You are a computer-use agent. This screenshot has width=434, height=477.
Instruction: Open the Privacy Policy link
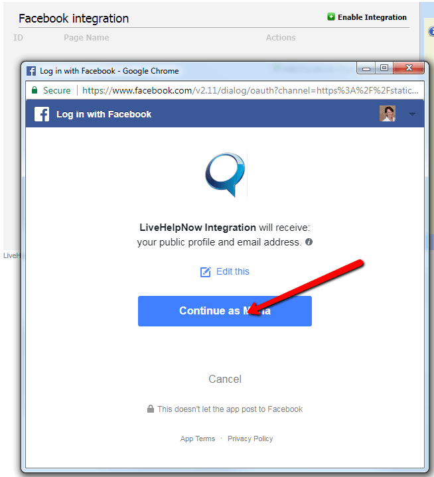coord(250,439)
